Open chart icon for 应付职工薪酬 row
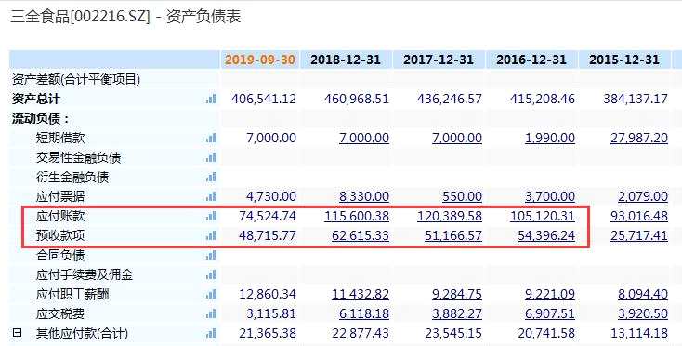682x346 pixels. coord(211,295)
